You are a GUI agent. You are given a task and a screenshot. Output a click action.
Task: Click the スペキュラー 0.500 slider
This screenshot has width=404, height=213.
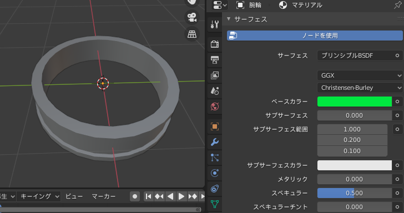(355, 193)
